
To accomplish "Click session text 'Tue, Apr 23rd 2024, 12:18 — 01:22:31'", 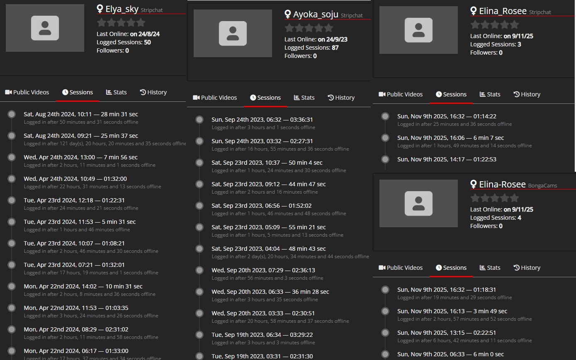I will click(74, 200).
